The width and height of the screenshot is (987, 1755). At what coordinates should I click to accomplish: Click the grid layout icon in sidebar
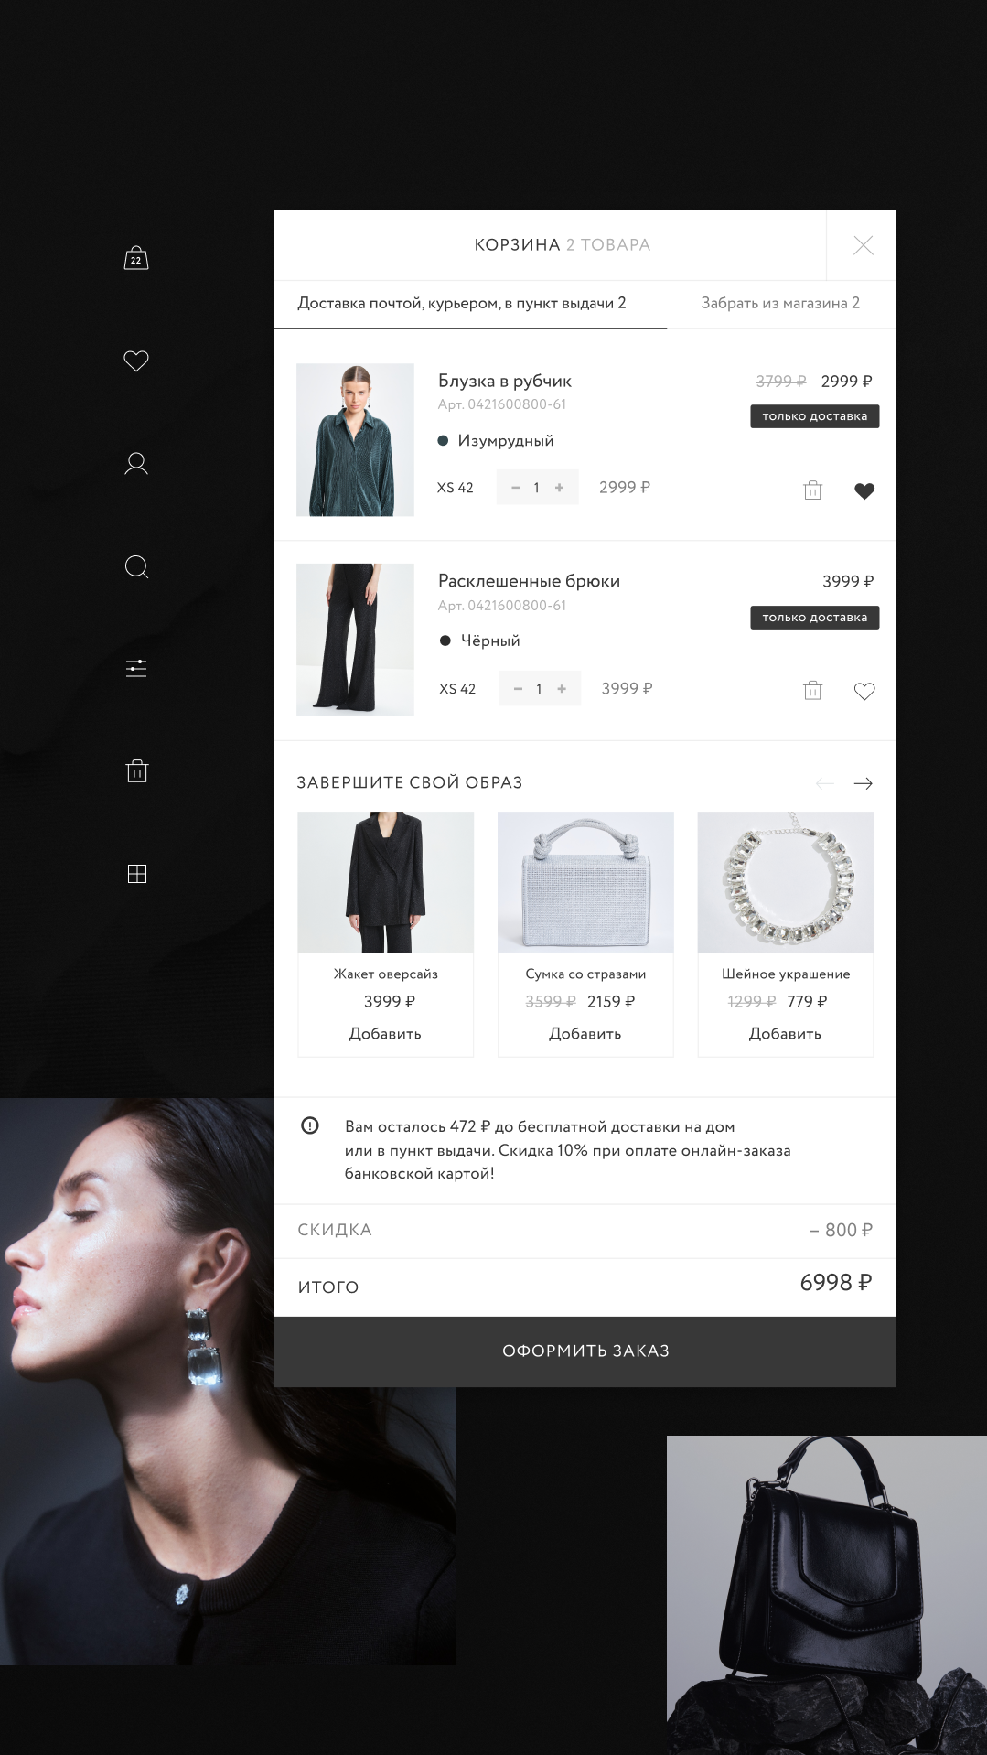pyautogui.click(x=136, y=874)
